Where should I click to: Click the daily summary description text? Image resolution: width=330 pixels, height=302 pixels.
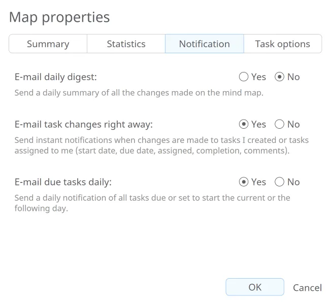[139, 93]
